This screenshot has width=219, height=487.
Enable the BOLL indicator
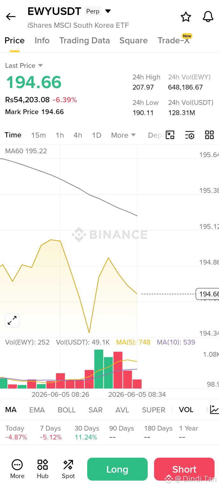[x=67, y=410]
